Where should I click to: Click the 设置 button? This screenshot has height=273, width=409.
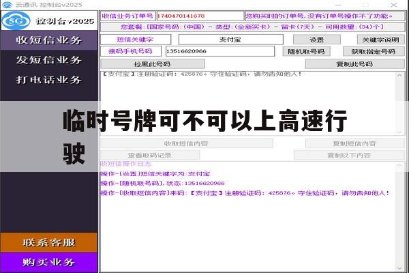317,40
